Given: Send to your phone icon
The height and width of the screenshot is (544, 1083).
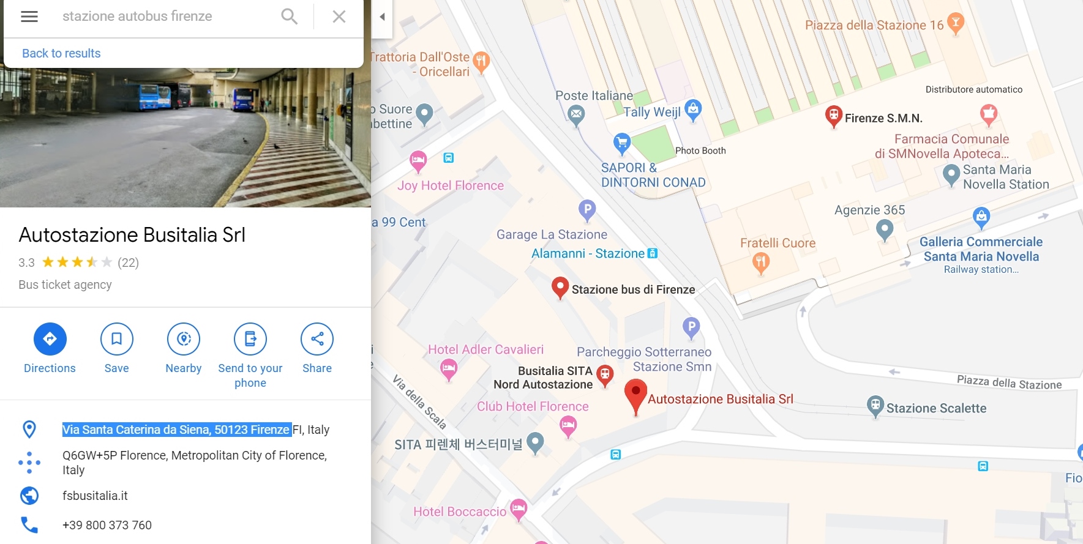Looking at the screenshot, I should click(x=250, y=339).
